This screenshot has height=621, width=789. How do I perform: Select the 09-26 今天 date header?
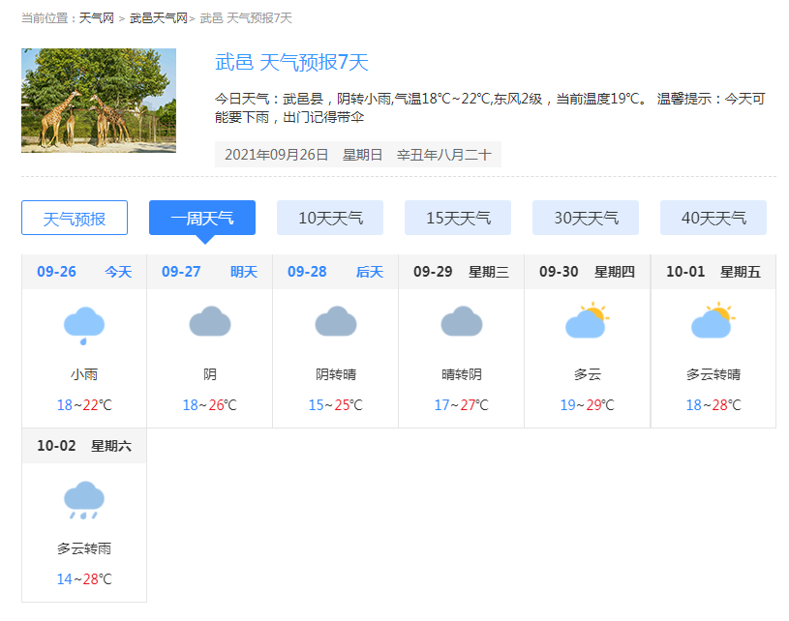[x=84, y=272]
